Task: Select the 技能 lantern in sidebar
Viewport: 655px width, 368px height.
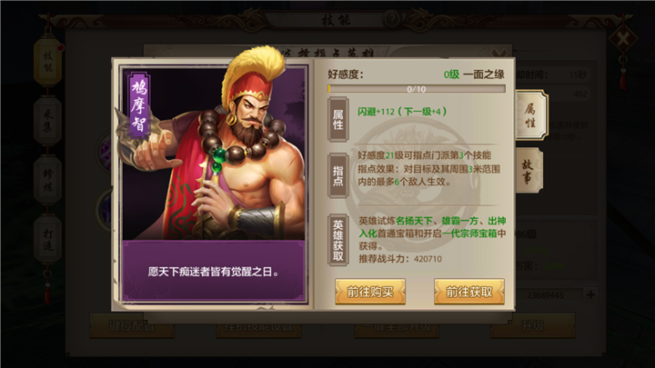Action: point(48,62)
